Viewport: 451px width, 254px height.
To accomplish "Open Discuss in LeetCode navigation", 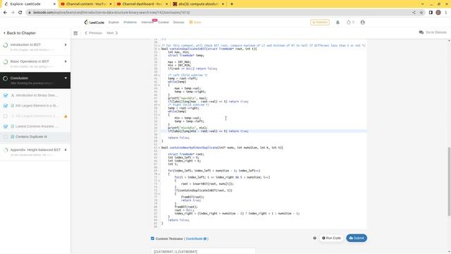I will click(x=178, y=22).
